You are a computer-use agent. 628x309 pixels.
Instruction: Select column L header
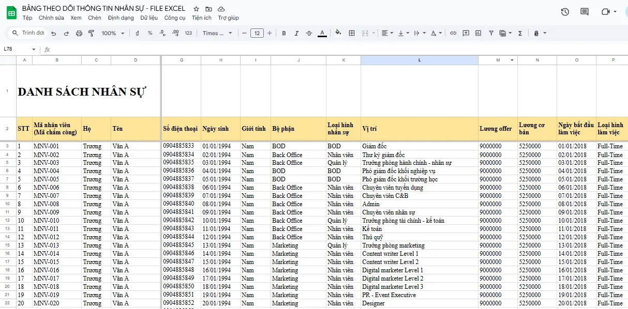420,60
